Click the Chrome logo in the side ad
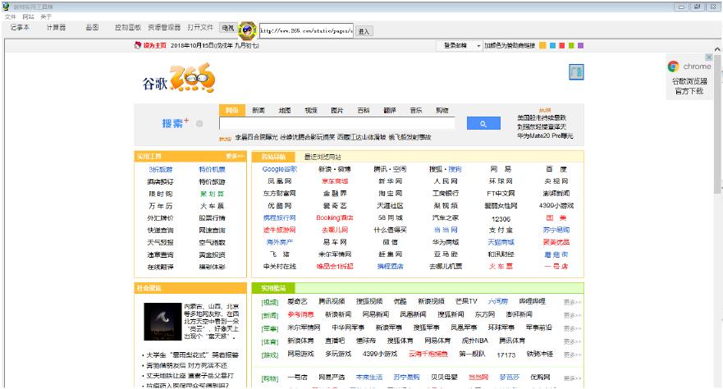 click(x=673, y=66)
